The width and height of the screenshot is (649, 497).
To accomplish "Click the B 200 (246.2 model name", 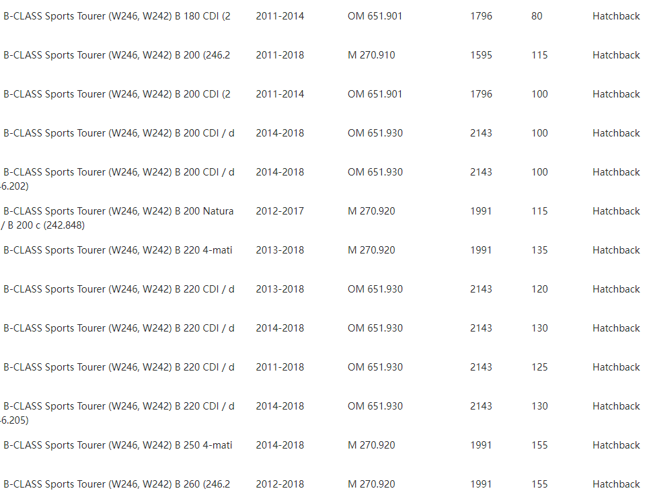I will click(x=117, y=55).
